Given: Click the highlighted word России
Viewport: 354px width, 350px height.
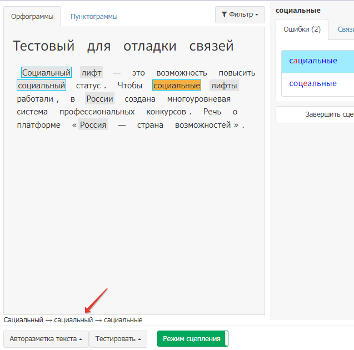Looking at the screenshot, I should coord(100,99).
